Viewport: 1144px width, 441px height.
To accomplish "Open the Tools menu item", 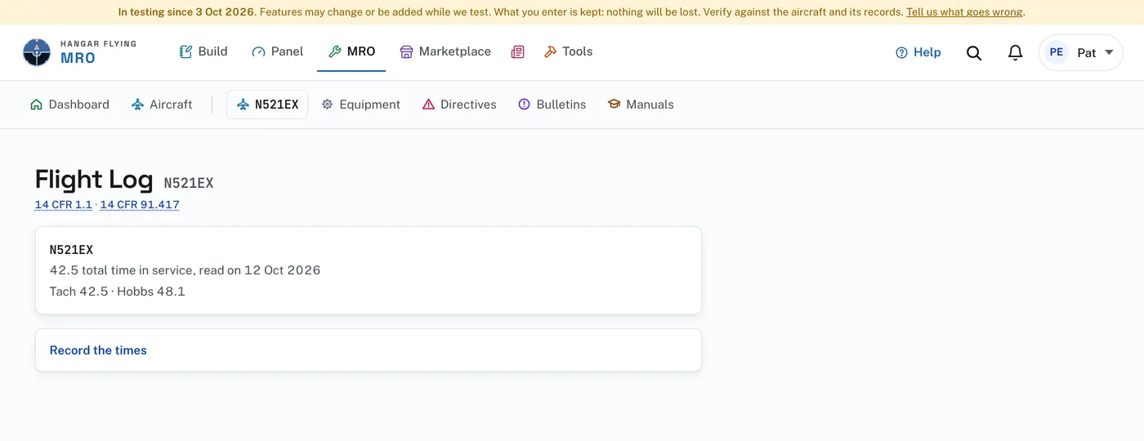I will pyautogui.click(x=568, y=51).
